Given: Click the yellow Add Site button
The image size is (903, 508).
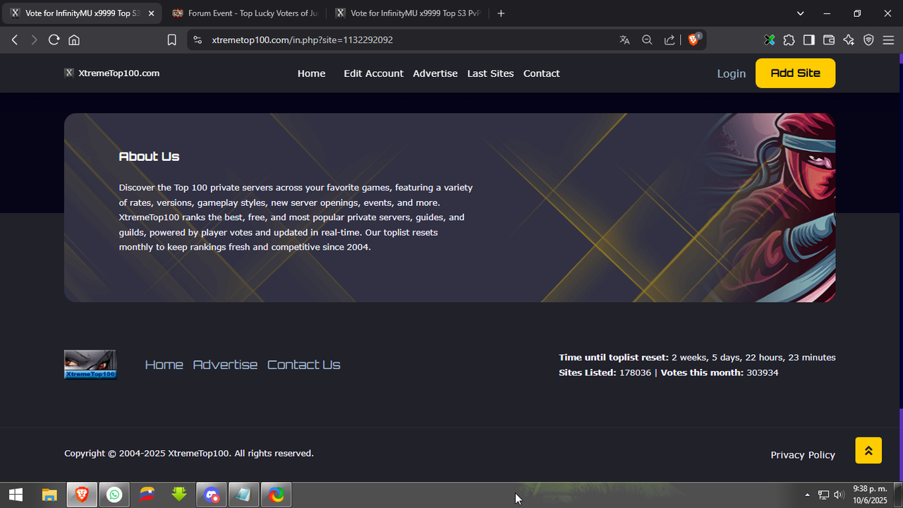Looking at the screenshot, I should (795, 73).
